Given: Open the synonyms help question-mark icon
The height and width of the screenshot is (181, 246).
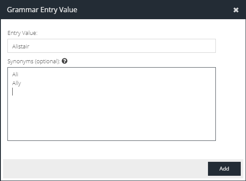Looking at the screenshot, I should click(x=65, y=61).
